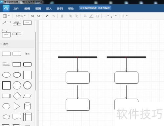Select the thin ellipse shape
Viewport: 164px width, 126px height.
coord(6,75)
